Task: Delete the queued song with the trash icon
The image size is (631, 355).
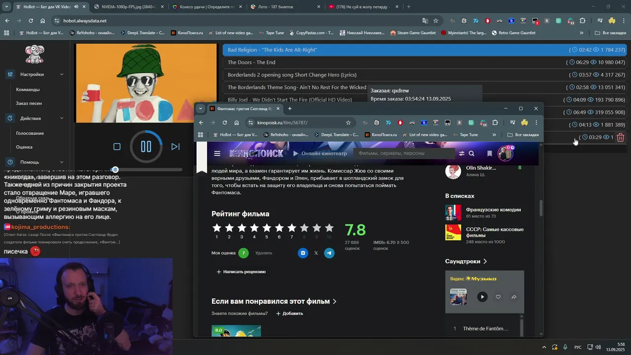Action: [621, 138]
